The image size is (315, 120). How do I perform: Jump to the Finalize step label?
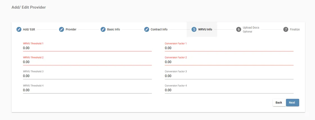[295, 29]
